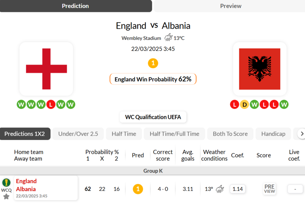Viewport: 305px width, 209px height.
Task: Select the Under/Over 2.5 tab
Action: click(x=78, y=134)
